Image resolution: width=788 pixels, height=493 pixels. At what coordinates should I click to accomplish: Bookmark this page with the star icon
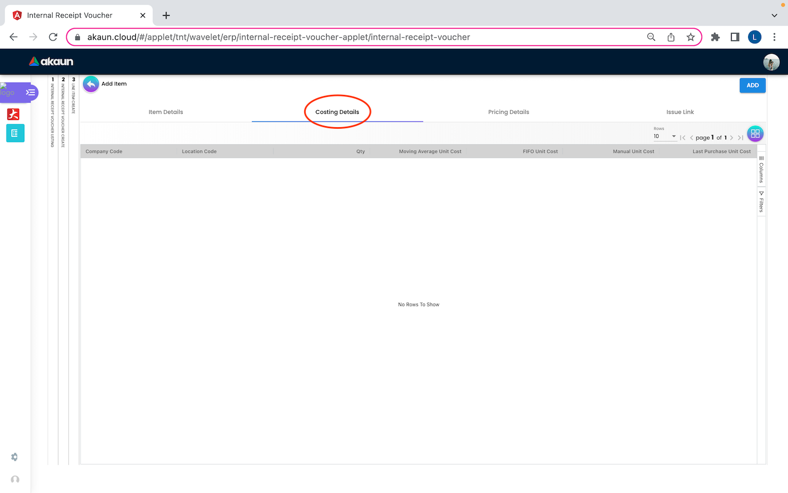point(691,37)
